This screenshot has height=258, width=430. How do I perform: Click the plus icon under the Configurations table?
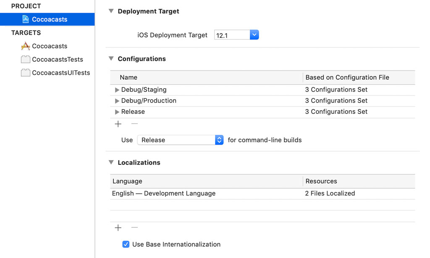(118, 124)
